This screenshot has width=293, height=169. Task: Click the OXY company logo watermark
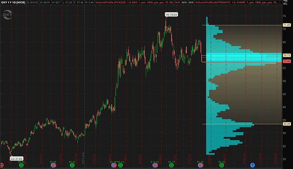tap(8, 15)
